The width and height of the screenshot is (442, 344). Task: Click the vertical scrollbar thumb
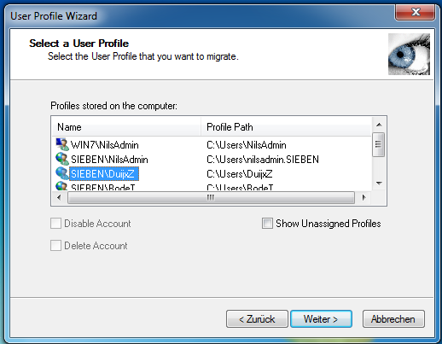[x=378, y=144]
